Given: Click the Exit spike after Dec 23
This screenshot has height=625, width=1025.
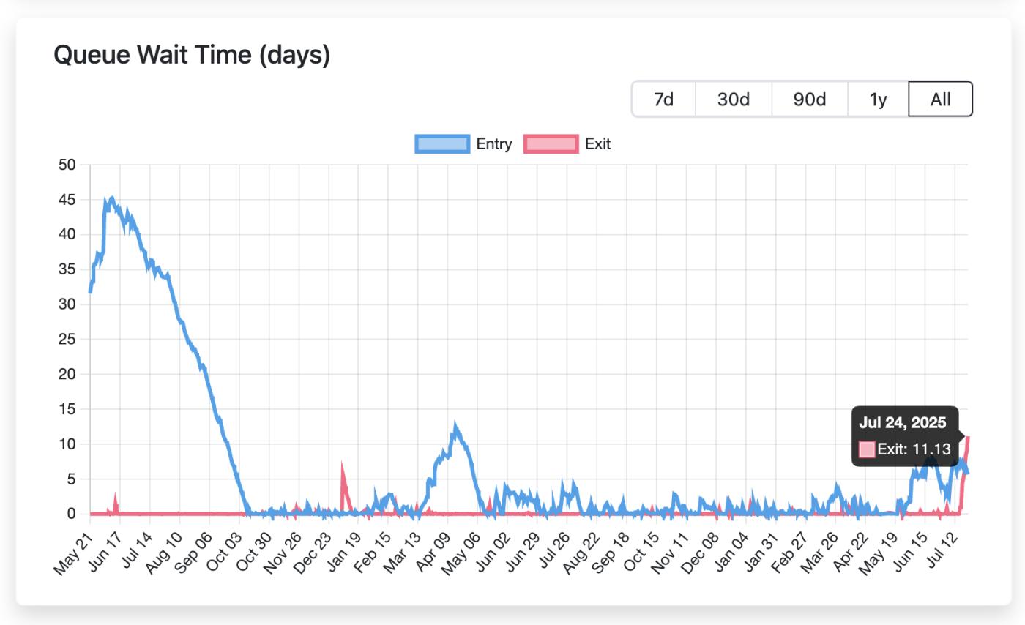Looking at the screenshot, I should coord(342,465).
